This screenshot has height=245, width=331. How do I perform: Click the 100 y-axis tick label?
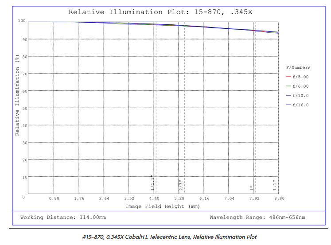click(x=21, y=21)
